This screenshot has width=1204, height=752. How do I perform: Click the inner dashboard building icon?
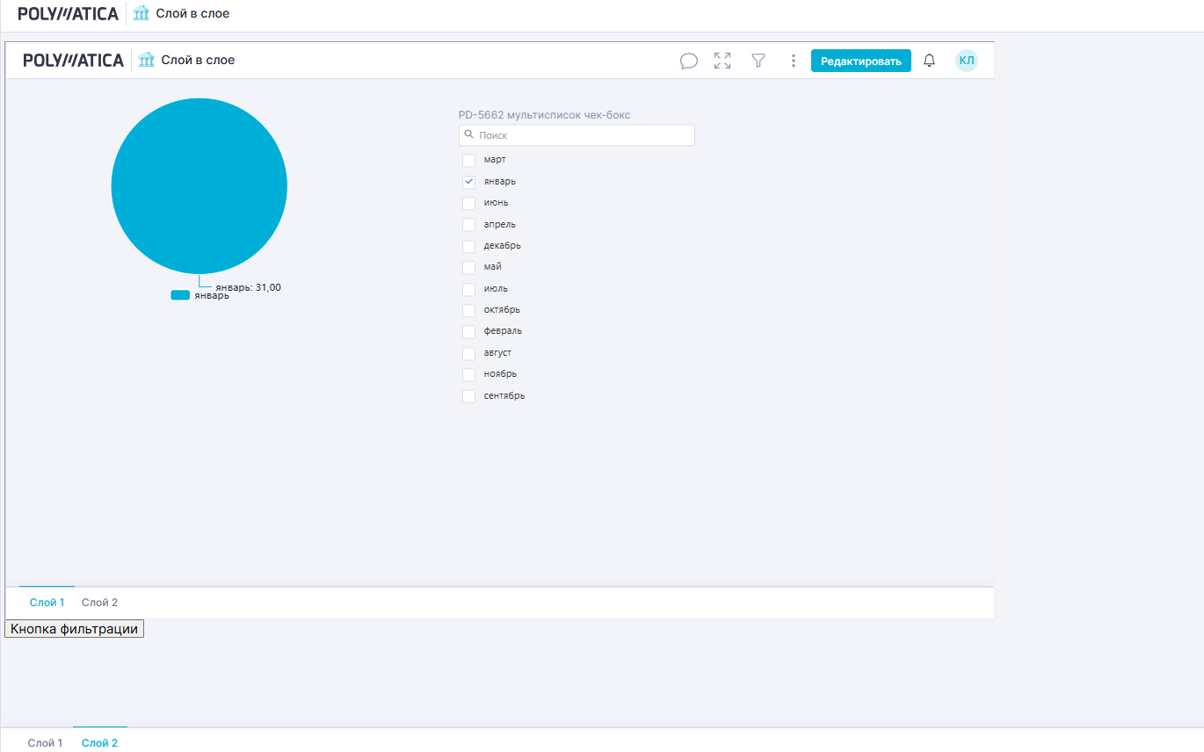click(147, 60)
